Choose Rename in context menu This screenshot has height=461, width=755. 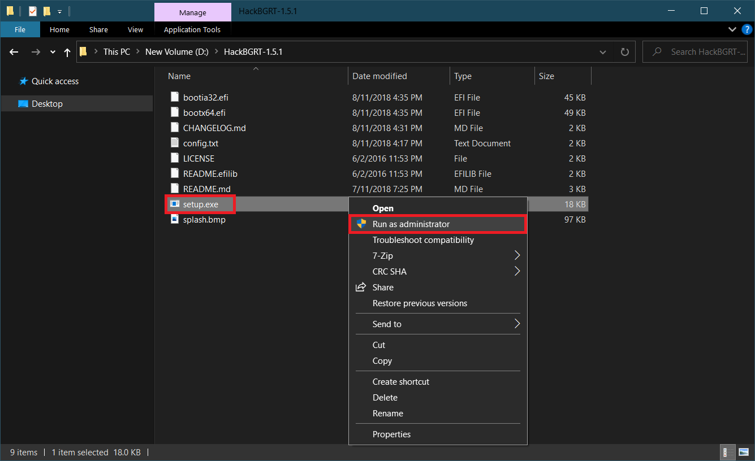[x=438, y=414]
